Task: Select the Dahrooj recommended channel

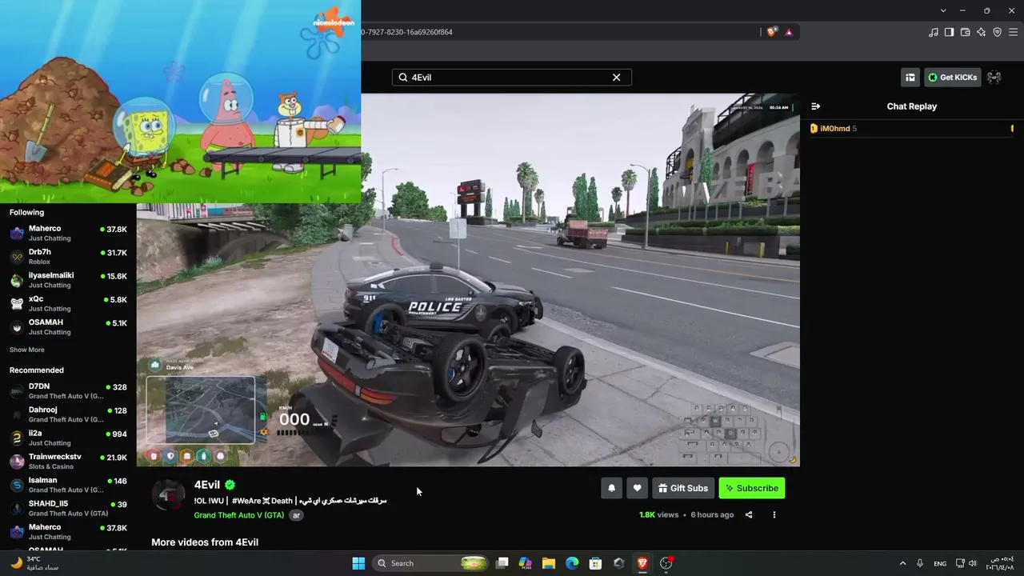Action: pos(68,414)
